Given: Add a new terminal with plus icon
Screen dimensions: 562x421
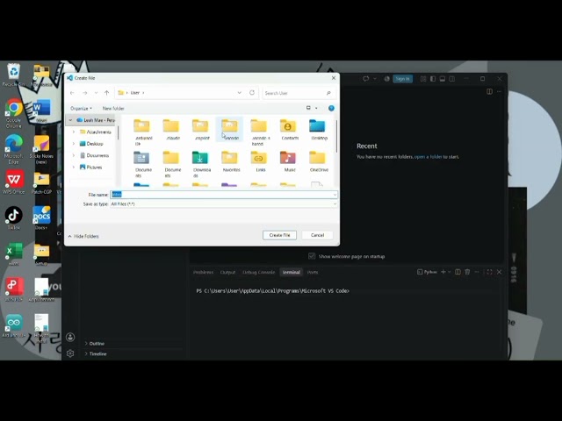Looking at the screenshot, I should tap(443, 272).
